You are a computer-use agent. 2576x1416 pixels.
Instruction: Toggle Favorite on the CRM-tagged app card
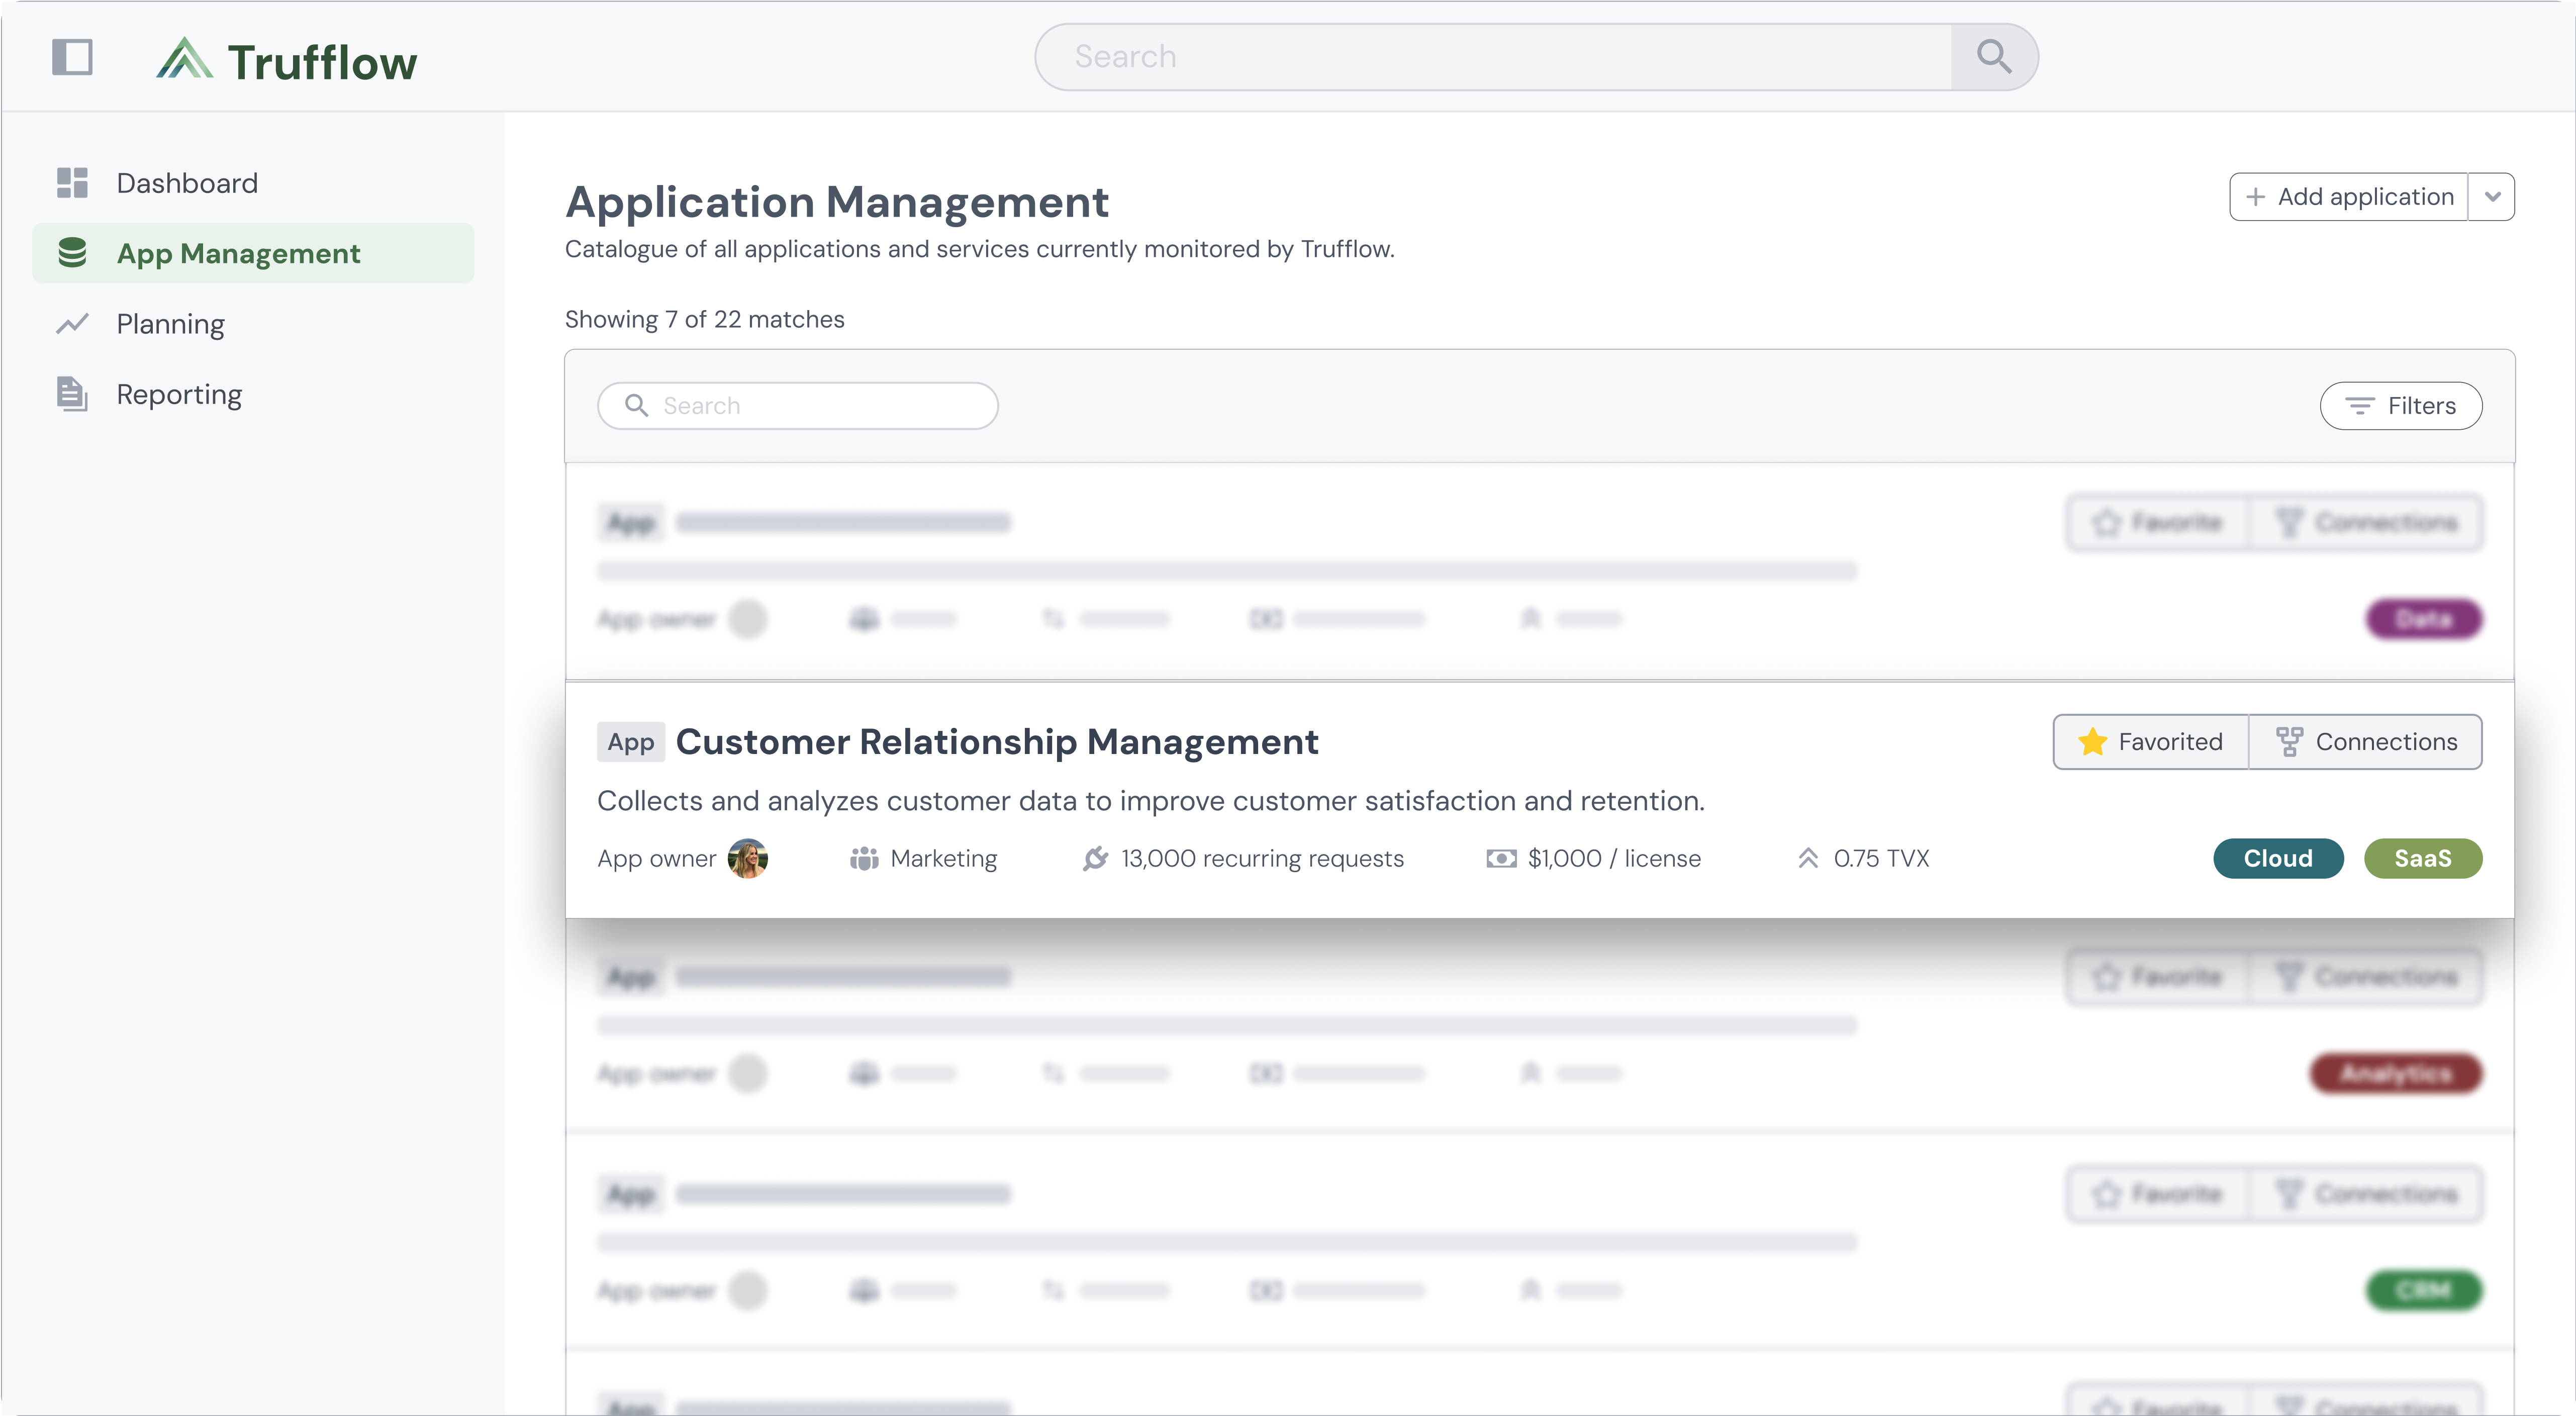click(2158, 1194)
